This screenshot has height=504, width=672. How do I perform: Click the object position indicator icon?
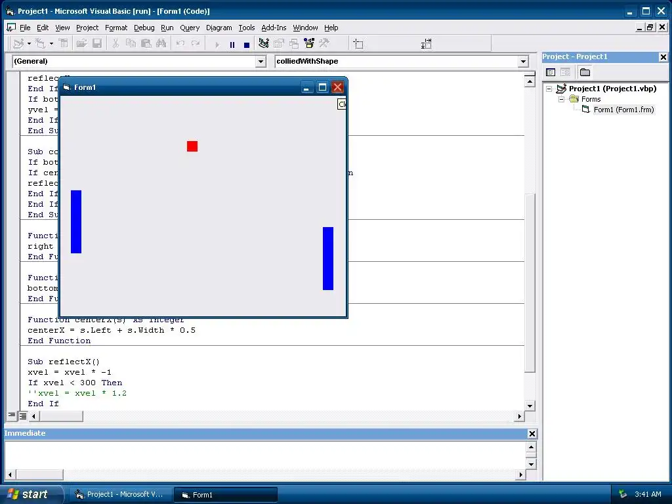coord(358,44)
